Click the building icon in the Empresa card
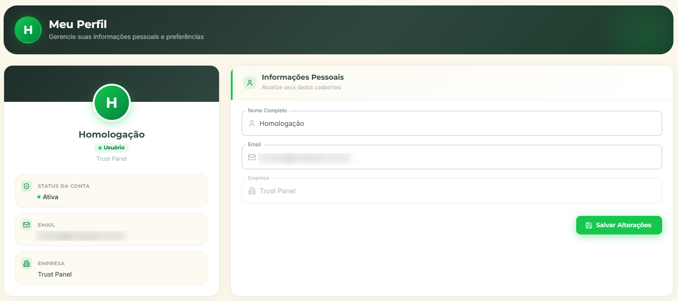Screen dimensions: 678x301 (x=26, y=263)
